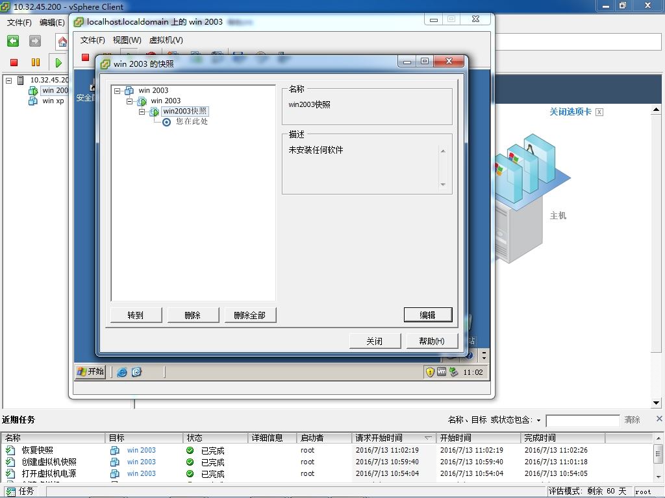The image size is (665, 498).
Task: Click the X icon beside 关闭选项卡
Action: tap(599, 112)
